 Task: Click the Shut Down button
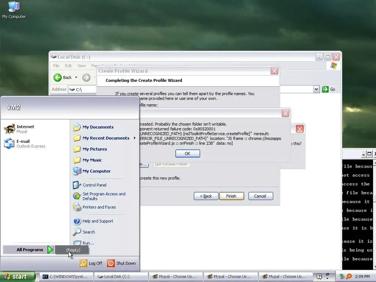tap(121, 263)
